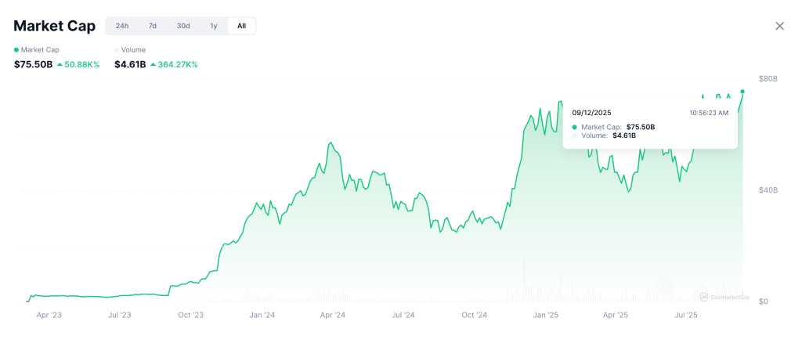Toggle the Market Cap legend series
This screenshot has height=343, width=802.
37,50
